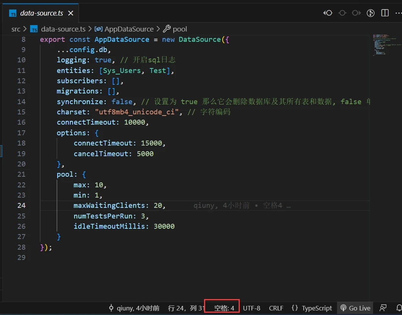The width and height of the screenshot is (402, 315).
Task: Click connectTimeout: 10000 value on line 16
Action: (135, 122)
